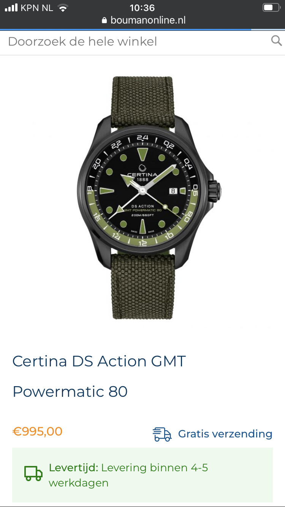Viewport: 285px width, 507px height.
Task: Tap the Wi-Fi status icon
Action: pos(63,8)
